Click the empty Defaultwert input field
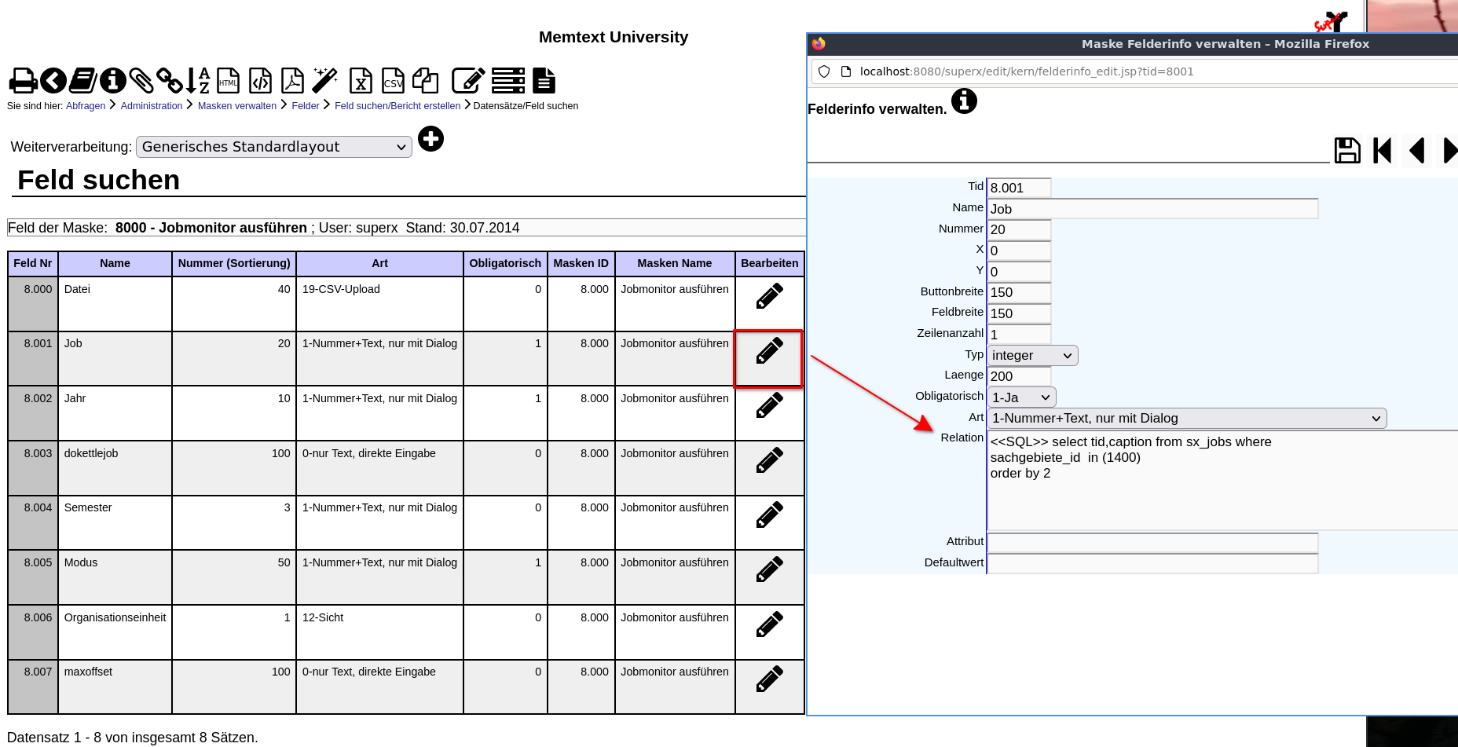1458x747 pixels. (1152, 564)
